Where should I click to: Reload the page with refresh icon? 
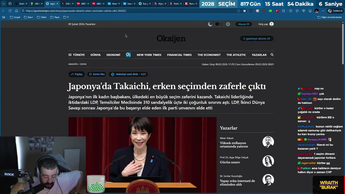(x=10, y=11)
